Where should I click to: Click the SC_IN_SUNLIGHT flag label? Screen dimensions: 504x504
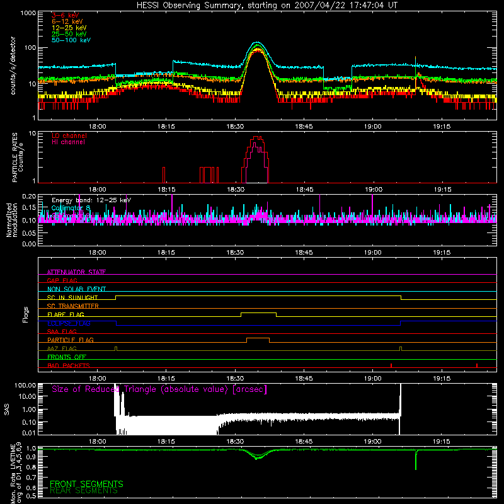pyautogui.click(x=72, y=297)
